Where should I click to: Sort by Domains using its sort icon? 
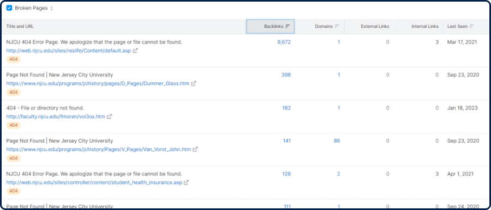[x=337, y=27]
